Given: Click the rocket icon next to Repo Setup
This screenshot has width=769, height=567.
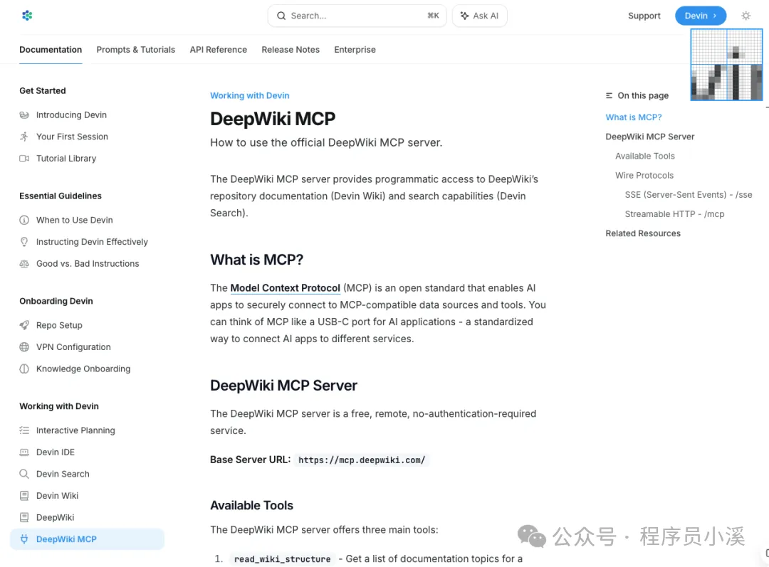Looking at the screenshot, I should (x=23, y=325).
